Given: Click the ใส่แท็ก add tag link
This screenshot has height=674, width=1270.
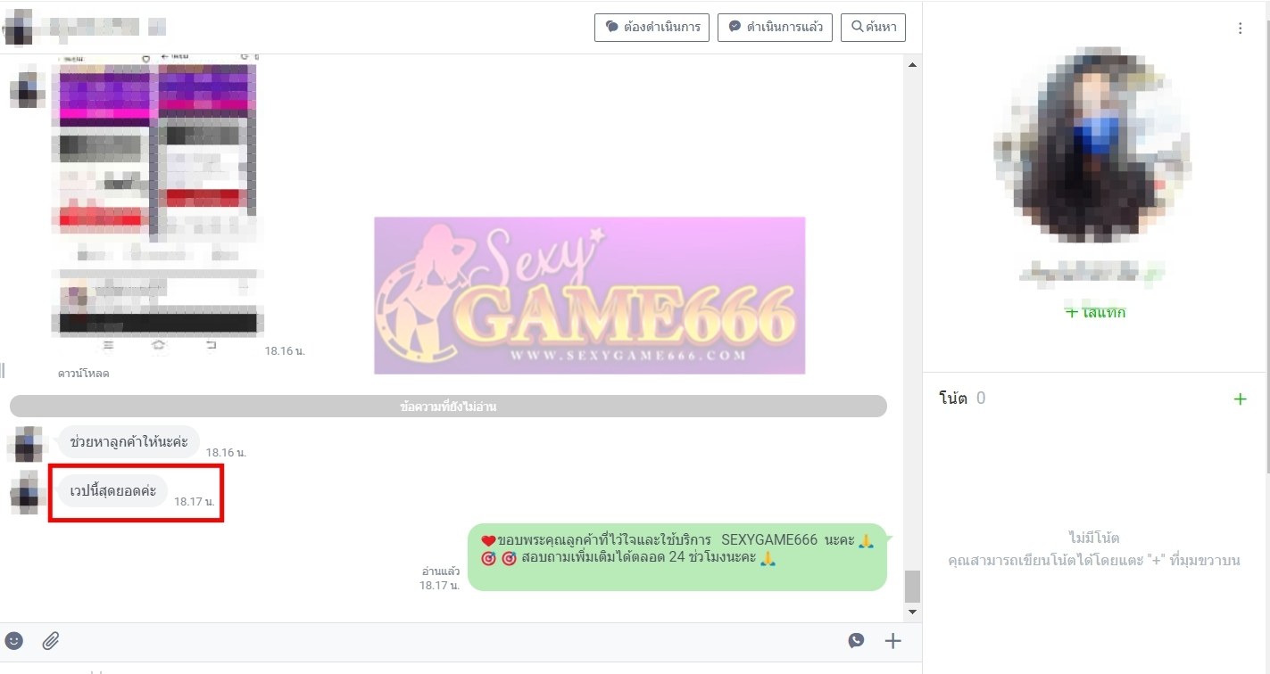Looking at the screenshot, I should pos(1095,312).
